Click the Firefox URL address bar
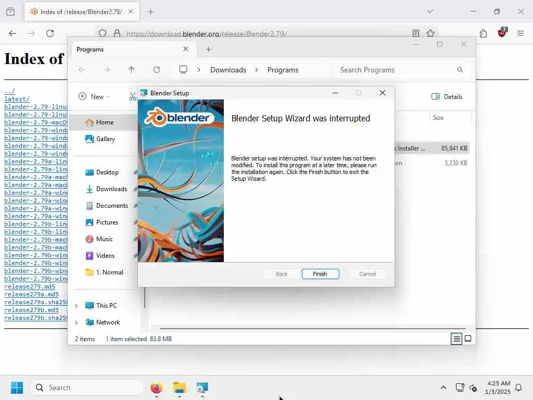Screen dimensions: 533x400 point(265,34)
